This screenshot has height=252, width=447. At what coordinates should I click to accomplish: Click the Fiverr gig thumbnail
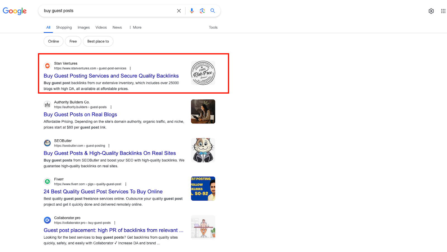coord(203,189)
